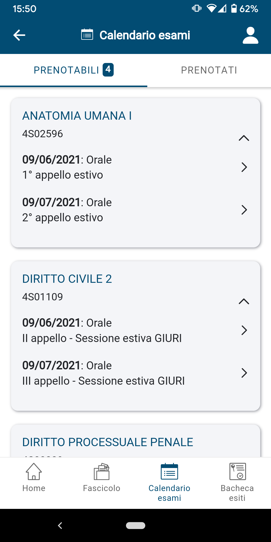The height and width of the screenshot is (542, 271).
Task: Tap the Diritto Processuale Penale card title
Action: pyautogui.click(x=108, y=442)
